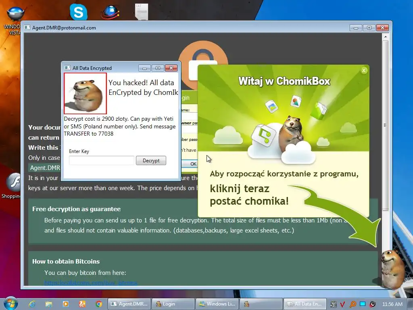
Task: Click the highlighted Agent.DMR email text
Action: tap(45, 168)
